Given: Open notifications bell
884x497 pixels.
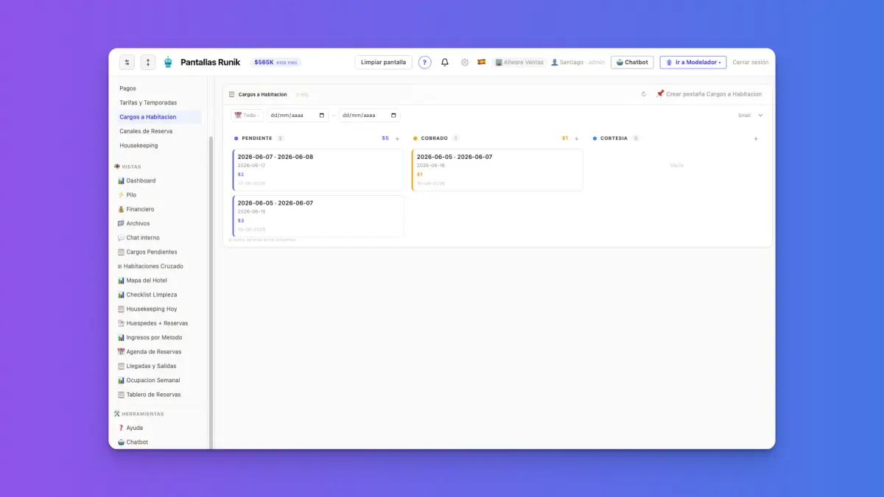Looking at the screenshot, I should pyautogui.click(x=445, y=63).
